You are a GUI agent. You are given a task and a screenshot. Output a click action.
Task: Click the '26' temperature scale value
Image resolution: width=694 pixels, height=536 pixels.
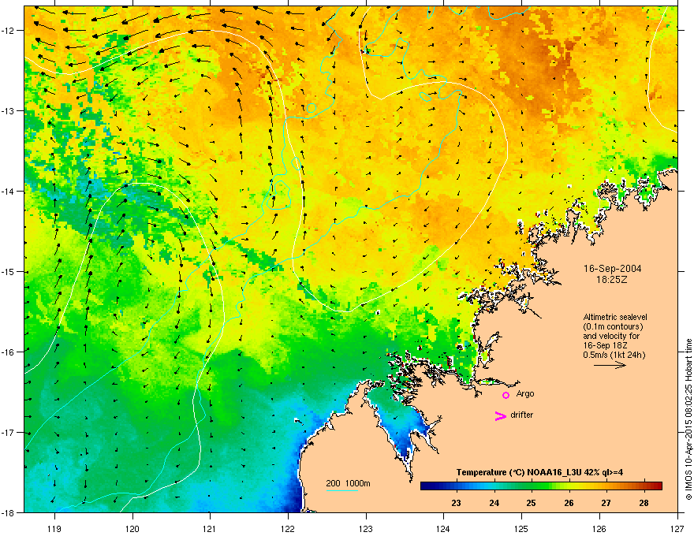[569, 503]
